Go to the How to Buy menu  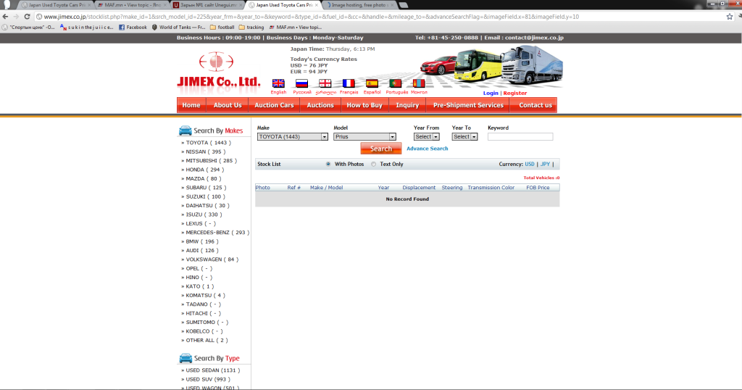(x=364, y=105)
